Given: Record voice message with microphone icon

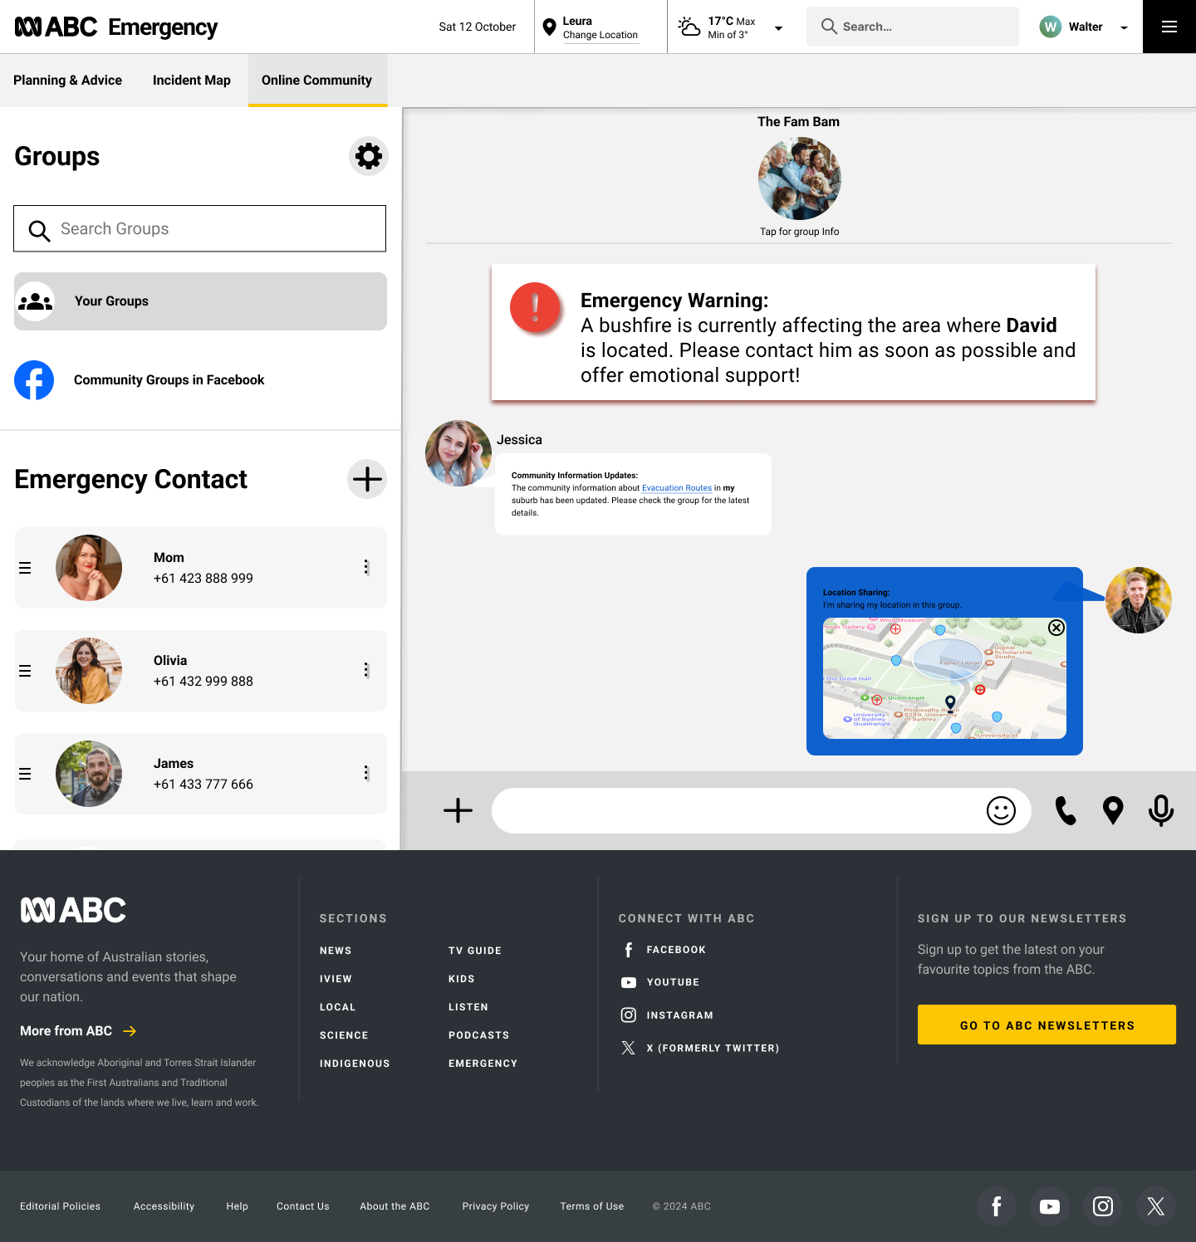Looking at the screenshot, I should (1161, 810).
